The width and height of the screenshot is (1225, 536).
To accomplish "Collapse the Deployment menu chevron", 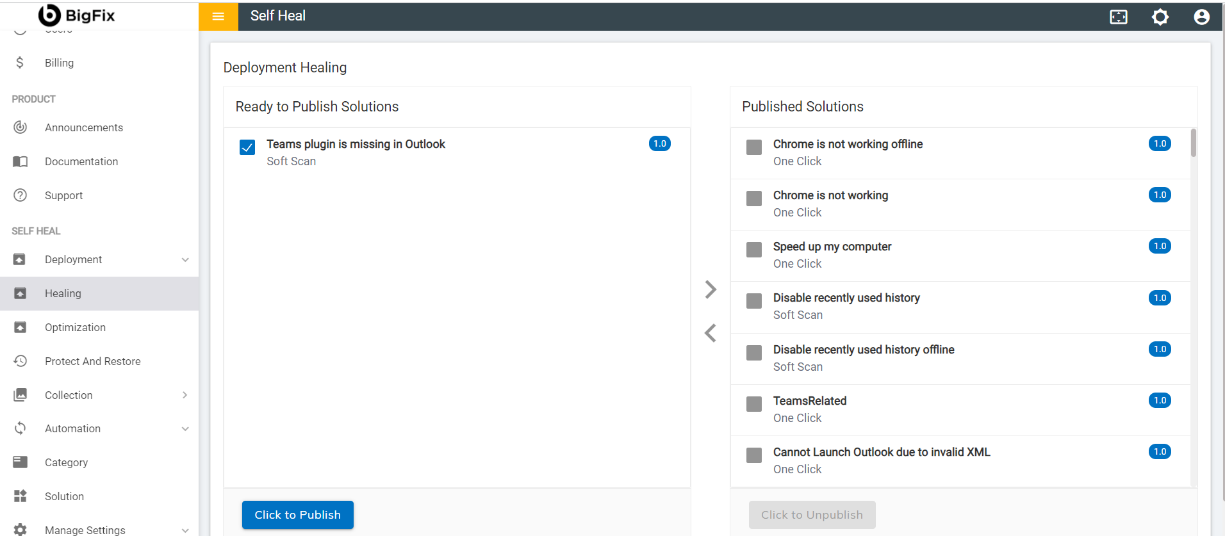I will [x=185, y=259].
